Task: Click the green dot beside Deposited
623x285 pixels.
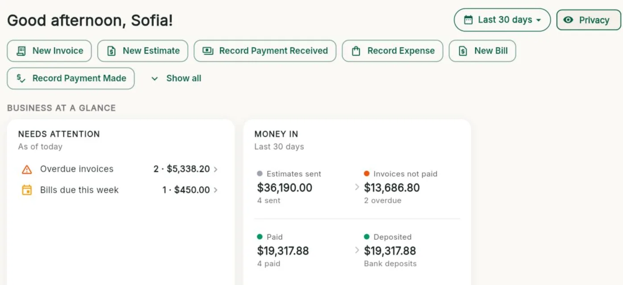Action: [x=367, y=237]
